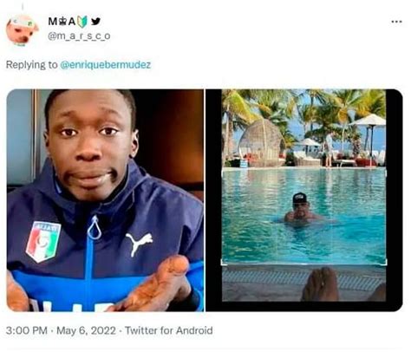Click the Puma logo on the jacket
Image resolution: width=411 pixels, height=352 pixels.
pos(139,244)
